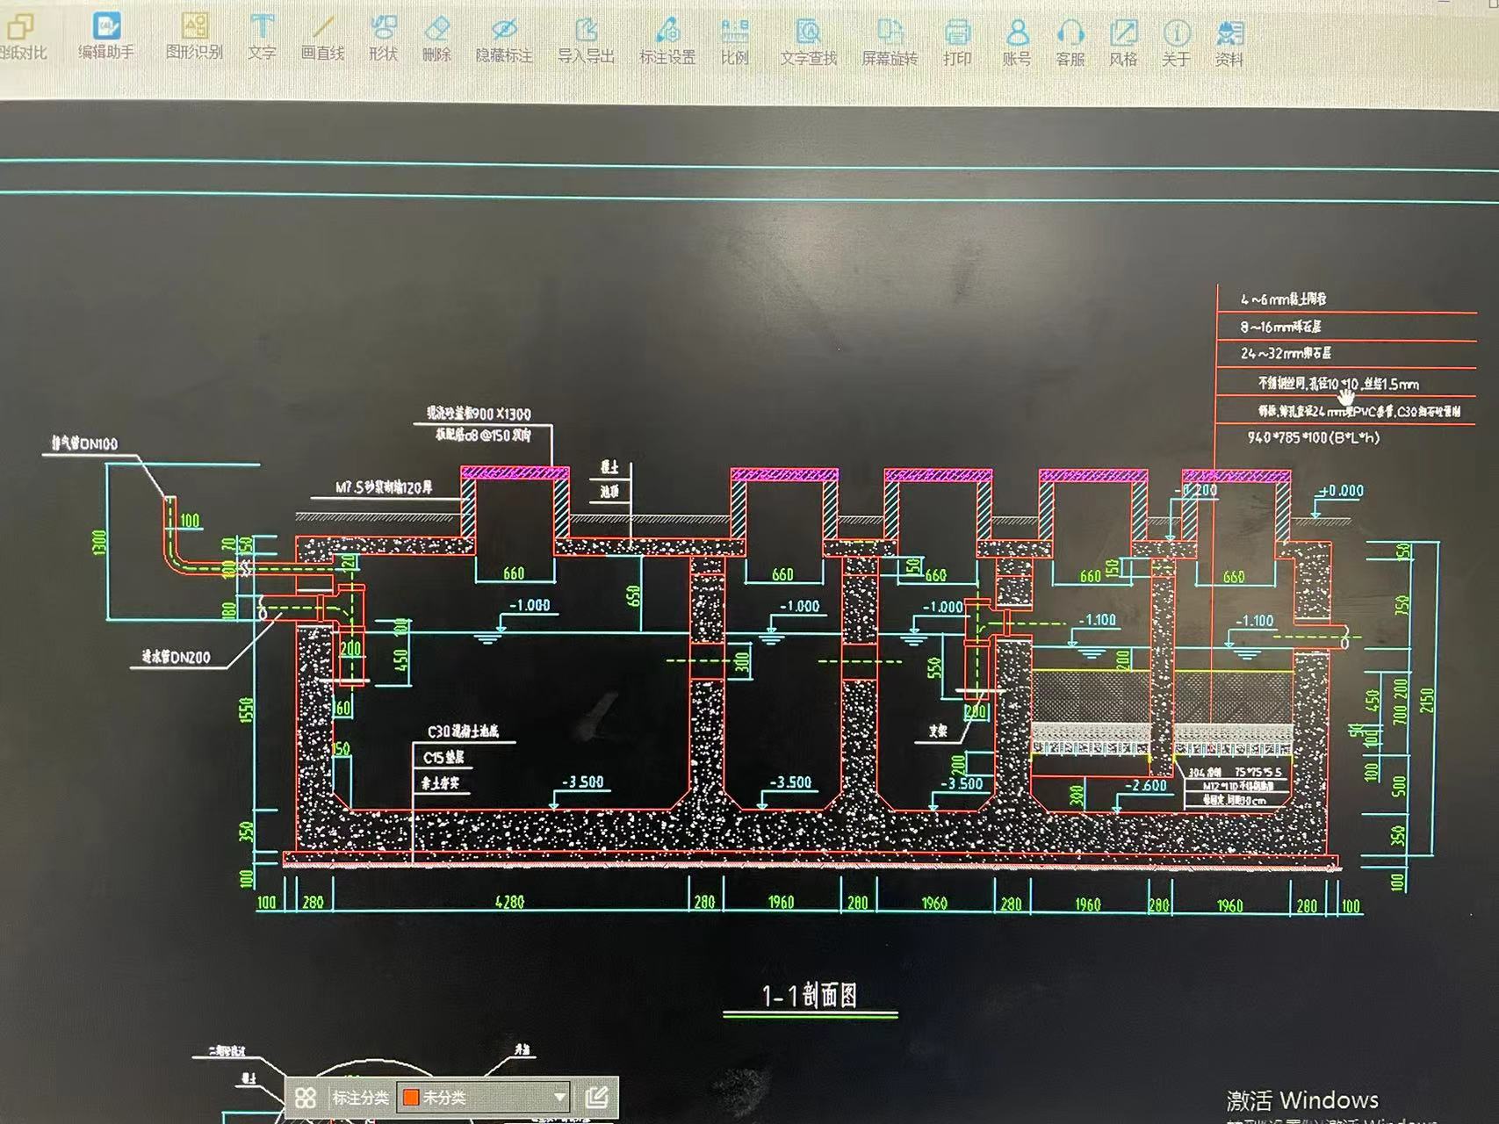Select the 文字 text tool
This screenshot has width=1499, height=1124.
[262, 37]
